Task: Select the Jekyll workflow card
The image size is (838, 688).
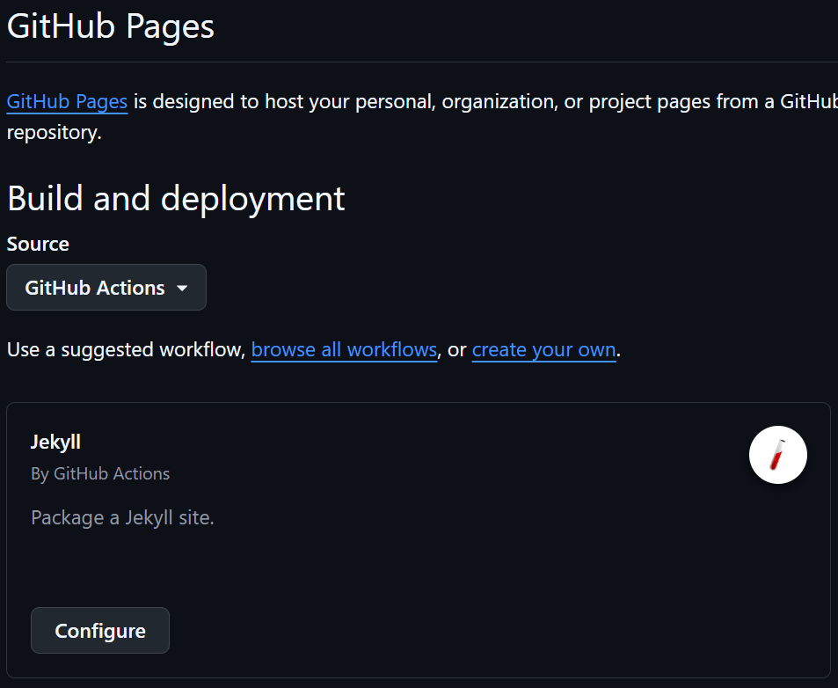Action: 418,541
